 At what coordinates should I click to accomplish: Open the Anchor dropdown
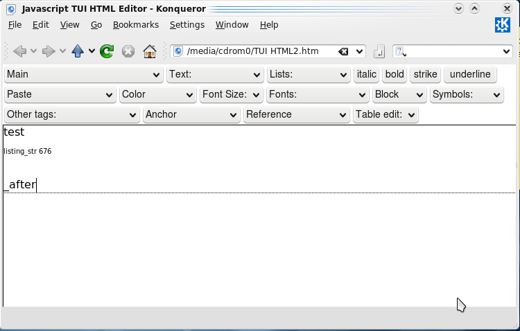click(191, 115)
